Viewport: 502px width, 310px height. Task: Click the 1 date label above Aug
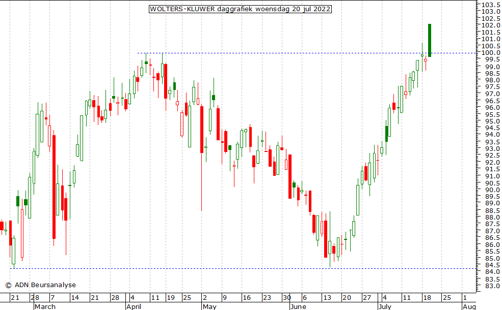pyautogui.click(x=465, y=298)
